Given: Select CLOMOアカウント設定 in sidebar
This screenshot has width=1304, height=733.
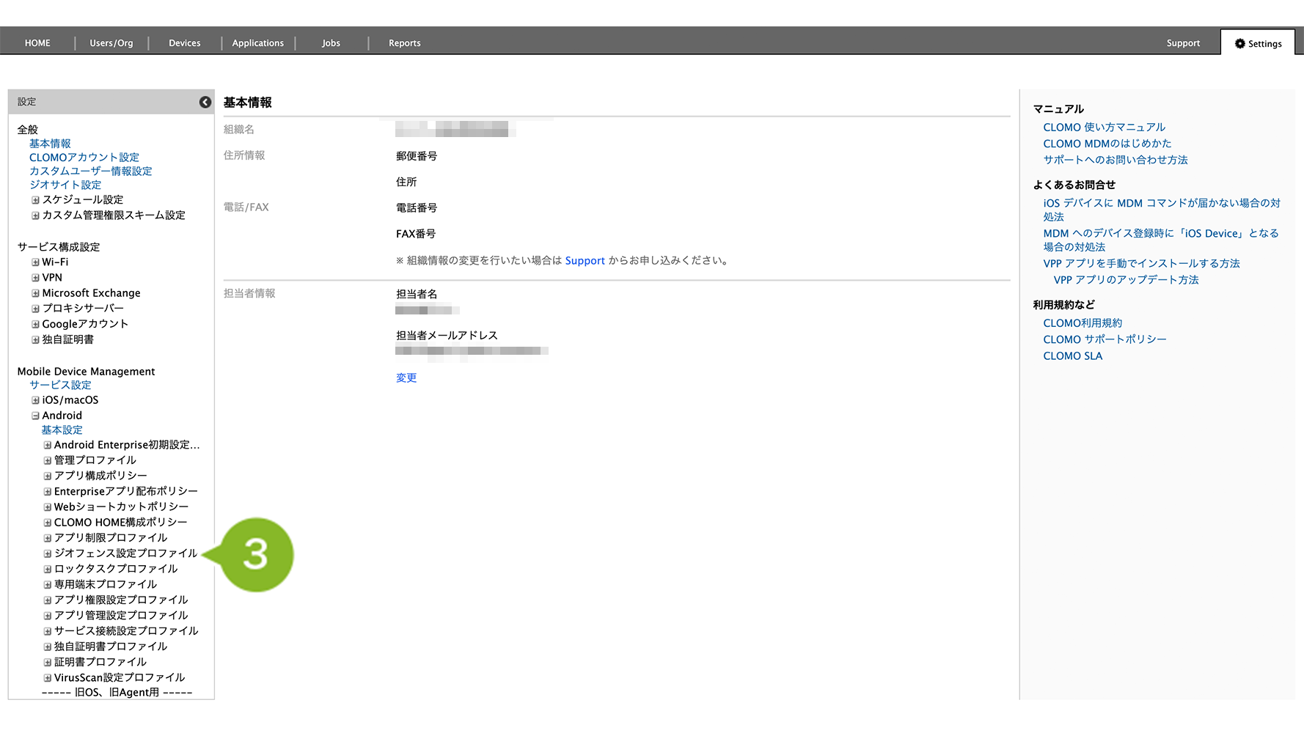Looking at the screenshot, I should pos(84,158).
